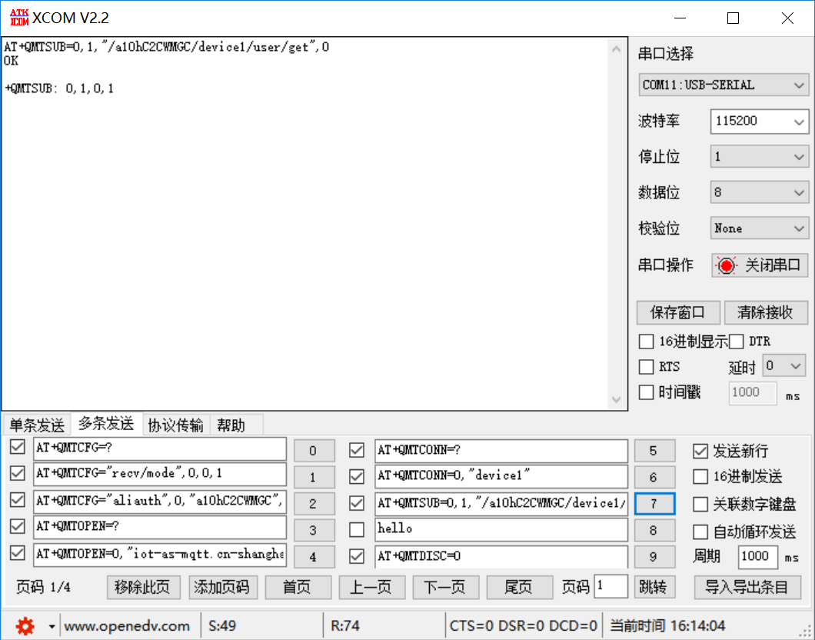815x640 pixels.
Task: Open the 帮助 tab
Action: [227, 424]
